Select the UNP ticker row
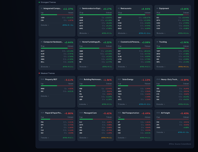This screenshot has height=152, width=198. point(134,125)
